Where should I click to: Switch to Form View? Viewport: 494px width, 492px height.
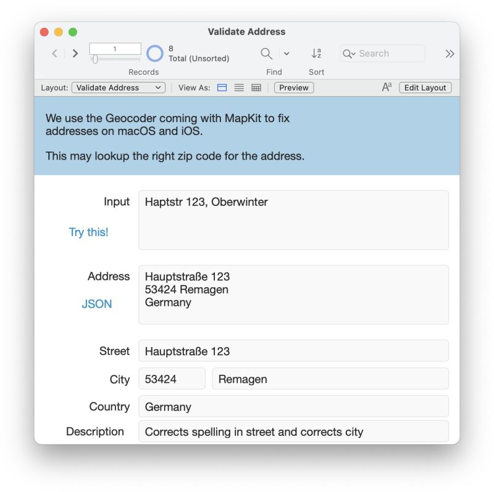coord(222,88)
